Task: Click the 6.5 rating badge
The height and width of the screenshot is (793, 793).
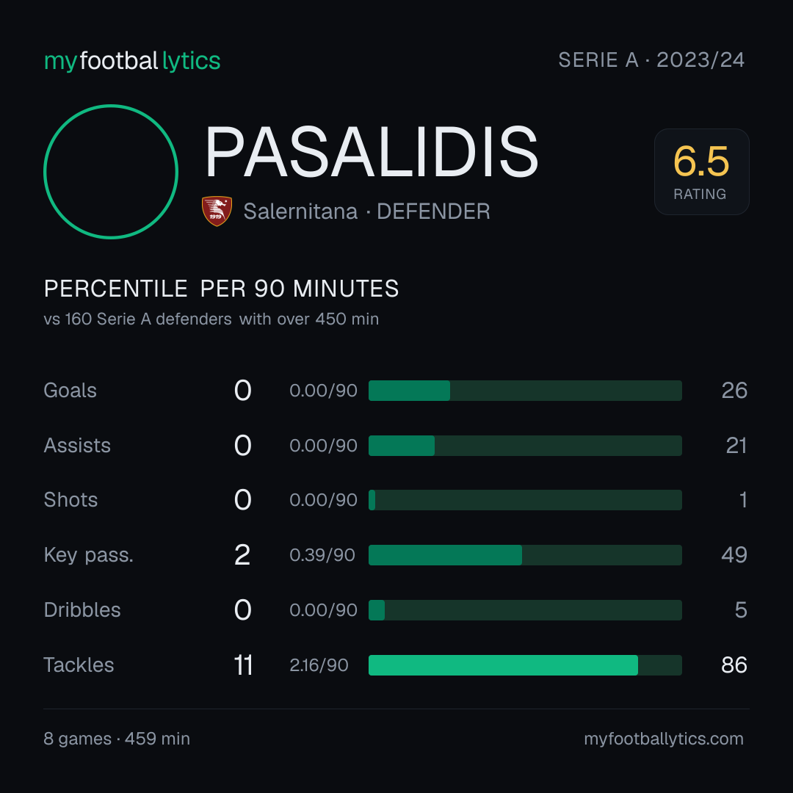Action: (x=701, y=171)
